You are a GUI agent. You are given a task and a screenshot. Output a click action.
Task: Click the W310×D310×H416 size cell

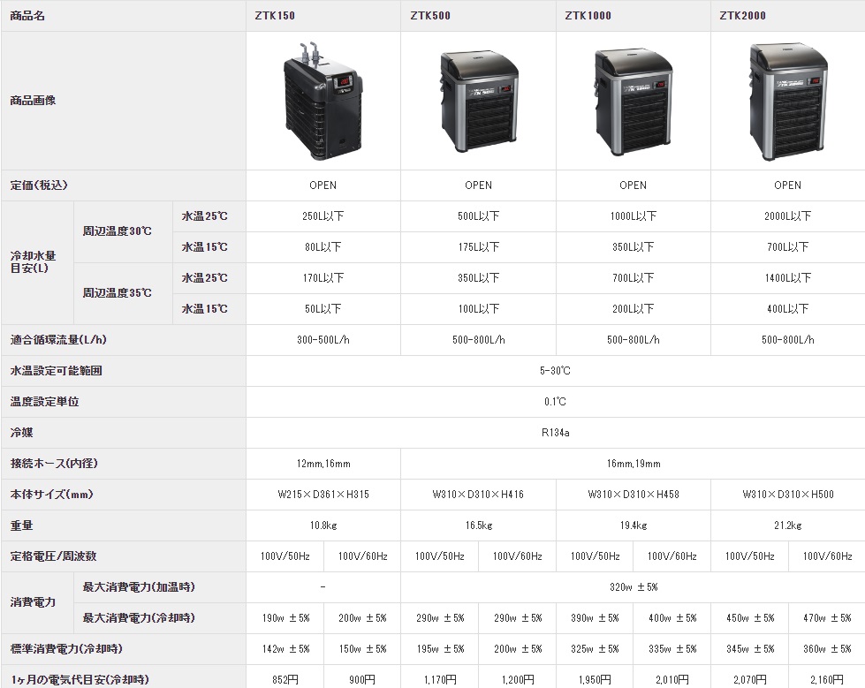(x=479, y=494)
